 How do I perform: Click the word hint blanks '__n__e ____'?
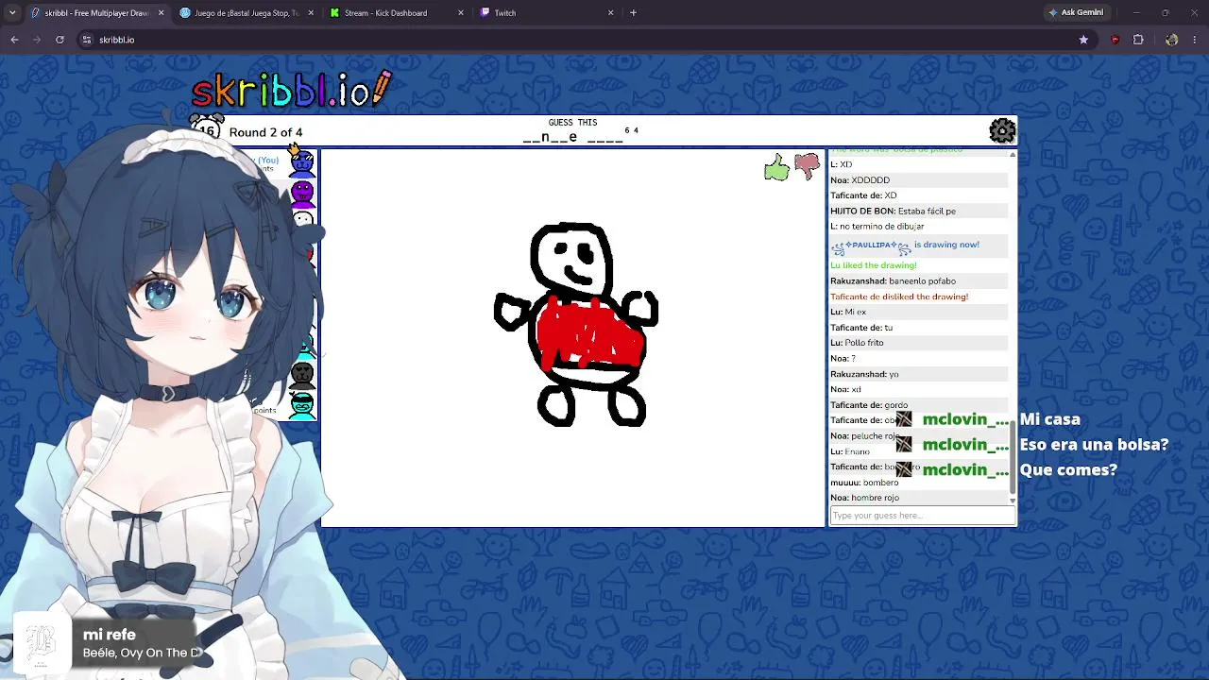pos(573,138)
